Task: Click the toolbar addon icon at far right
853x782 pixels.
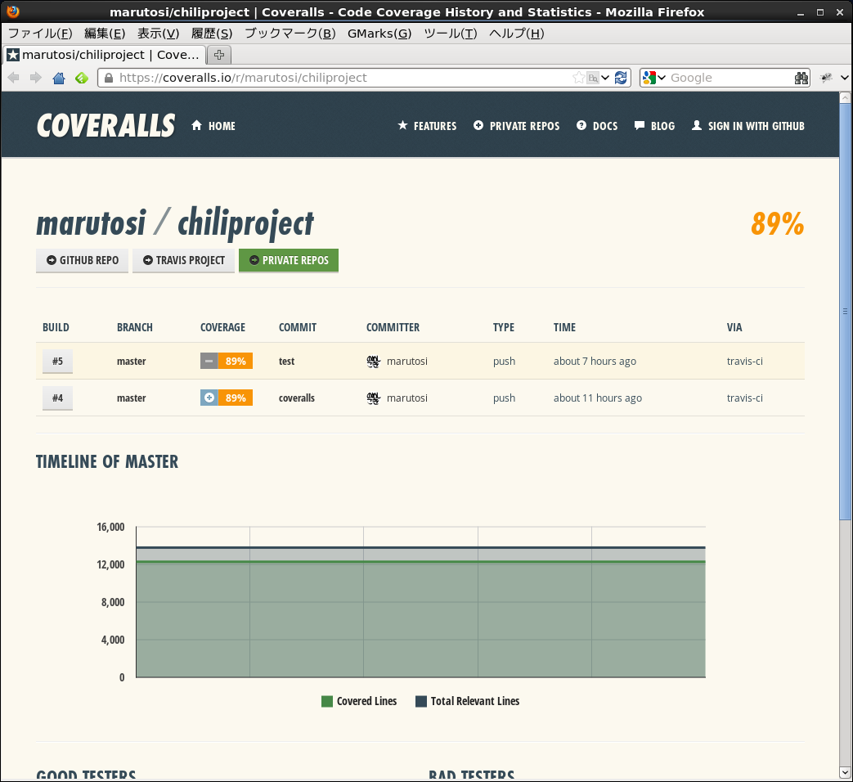Action: 826,78
